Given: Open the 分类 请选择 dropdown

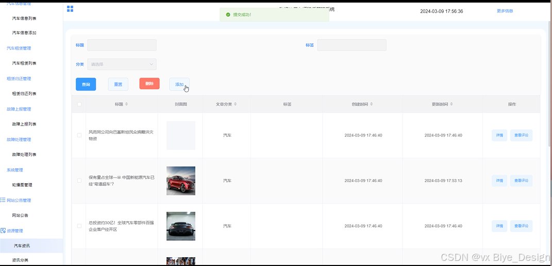Looking at the screenshot, I should tap(122, 64).
